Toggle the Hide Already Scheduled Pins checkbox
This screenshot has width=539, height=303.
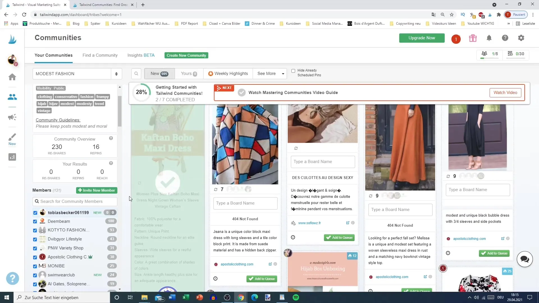(293, 71)
